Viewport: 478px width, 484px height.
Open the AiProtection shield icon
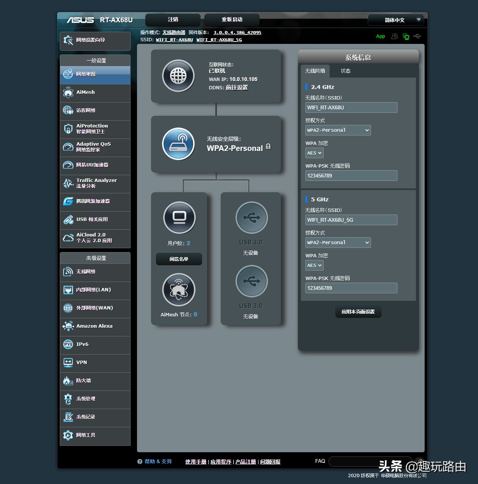68,129
